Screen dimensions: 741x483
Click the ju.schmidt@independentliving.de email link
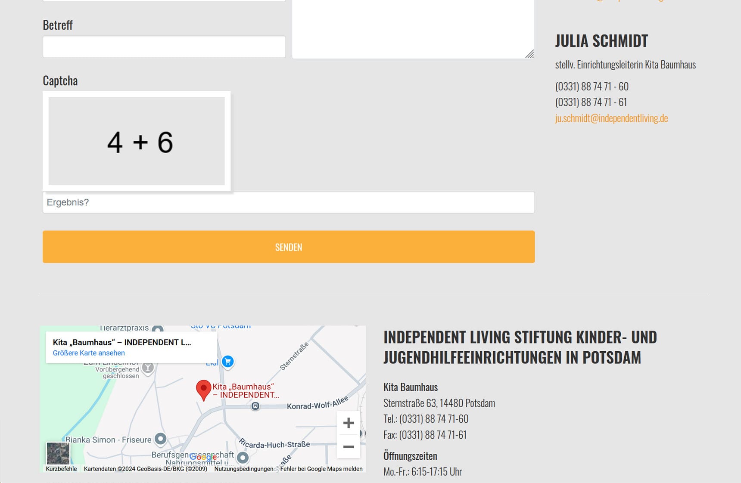(x=611, y=118)
